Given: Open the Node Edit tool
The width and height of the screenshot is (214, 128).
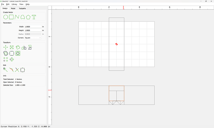Looking at the screenshot, I should pyautogui.click(x=6, y=70).
